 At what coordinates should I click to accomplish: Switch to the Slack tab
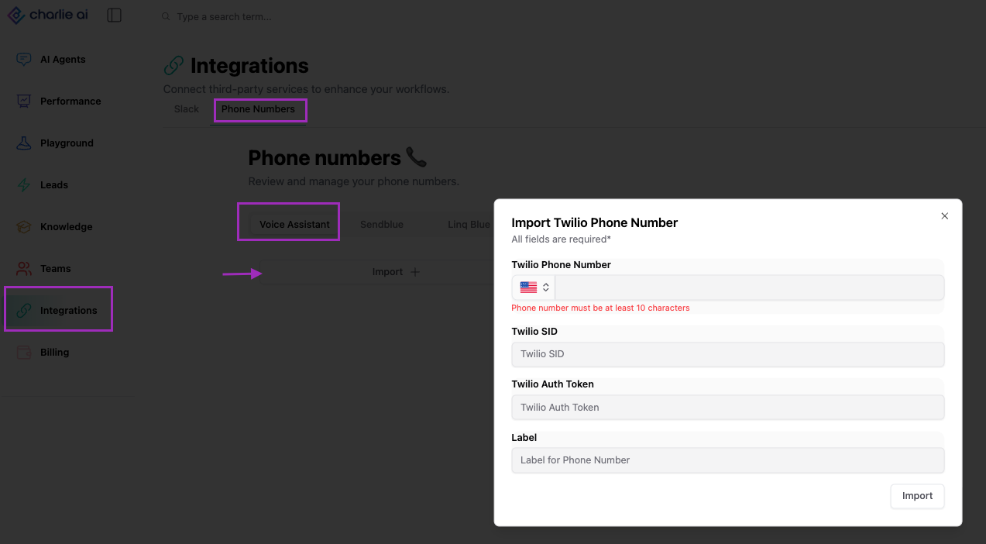(x=187, y=109)
